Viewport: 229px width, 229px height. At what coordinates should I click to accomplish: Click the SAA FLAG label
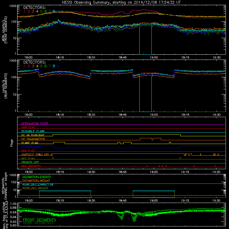coord(28,151)
